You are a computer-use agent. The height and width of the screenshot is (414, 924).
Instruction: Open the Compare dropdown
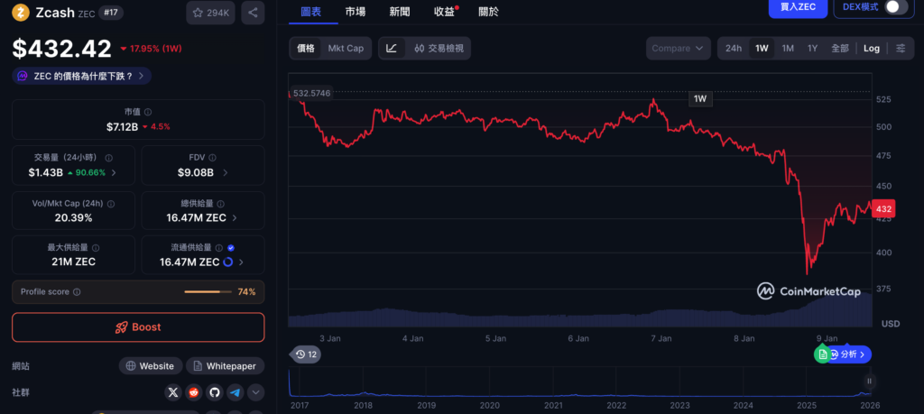(678, 48)
